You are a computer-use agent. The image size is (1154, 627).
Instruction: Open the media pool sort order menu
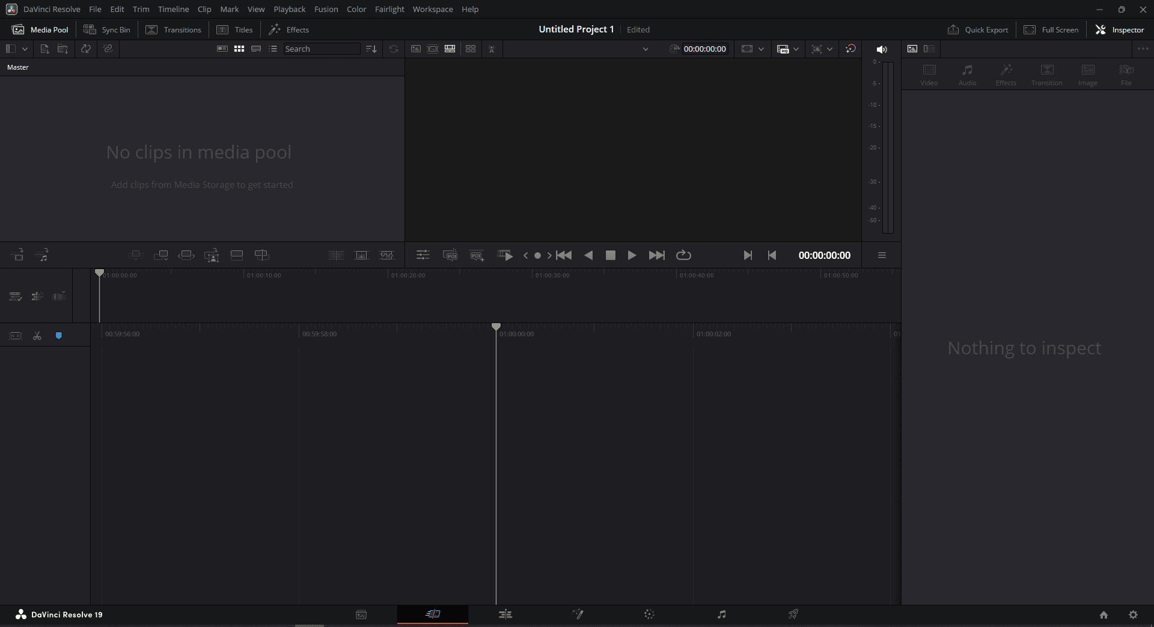(x=371, y=49)
